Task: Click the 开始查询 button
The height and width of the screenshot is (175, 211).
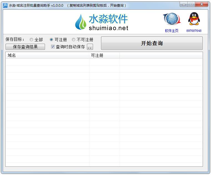Action: pyautogui.click(x=152, y=43)
